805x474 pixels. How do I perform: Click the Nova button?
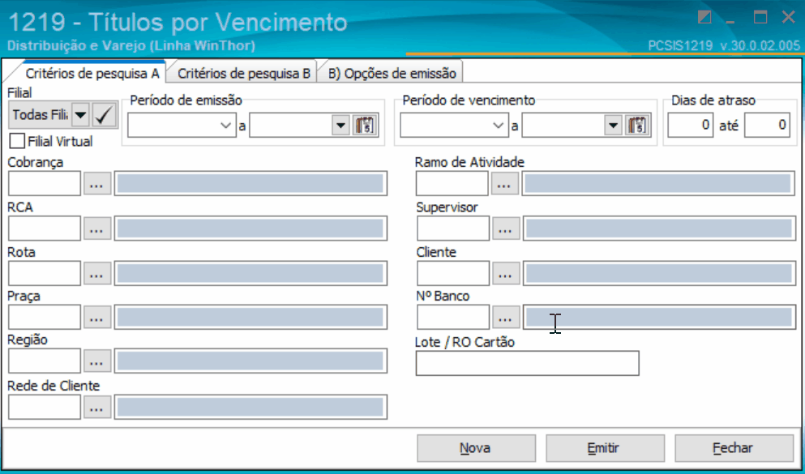coord(476,448)
